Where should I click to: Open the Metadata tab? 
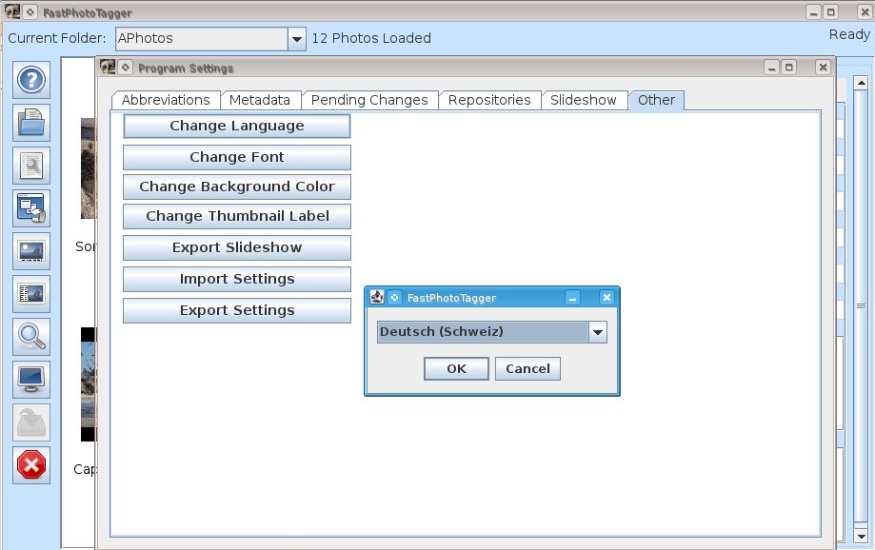[260, 100]
